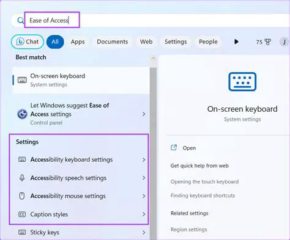Open Let Windows suggest Ease of Access settings

[81, 114]
